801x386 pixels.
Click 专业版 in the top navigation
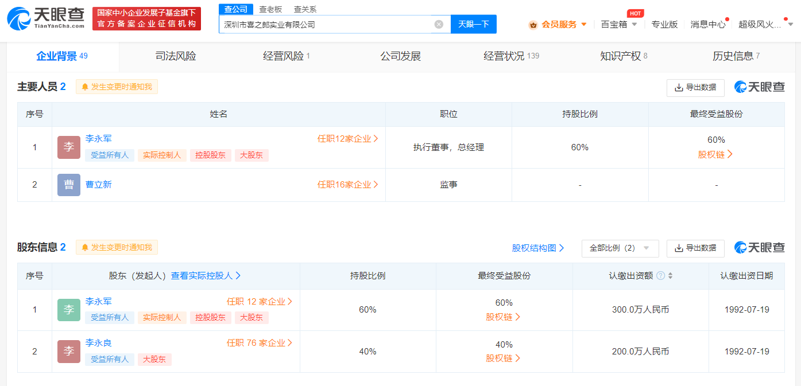point(664,25)
